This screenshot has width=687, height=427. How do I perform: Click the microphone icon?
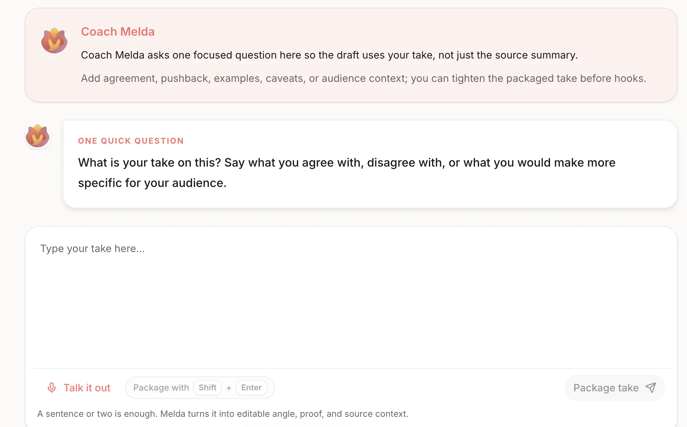pos(52,388)
